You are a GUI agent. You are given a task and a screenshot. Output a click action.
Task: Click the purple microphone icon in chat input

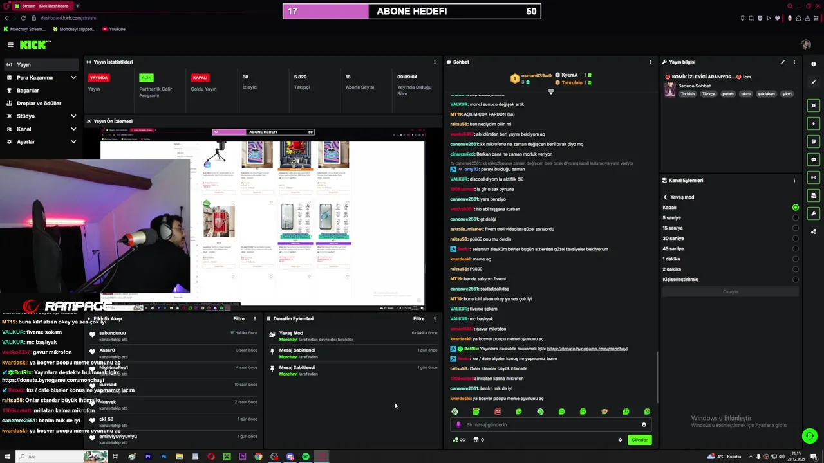tap(458, 424)
